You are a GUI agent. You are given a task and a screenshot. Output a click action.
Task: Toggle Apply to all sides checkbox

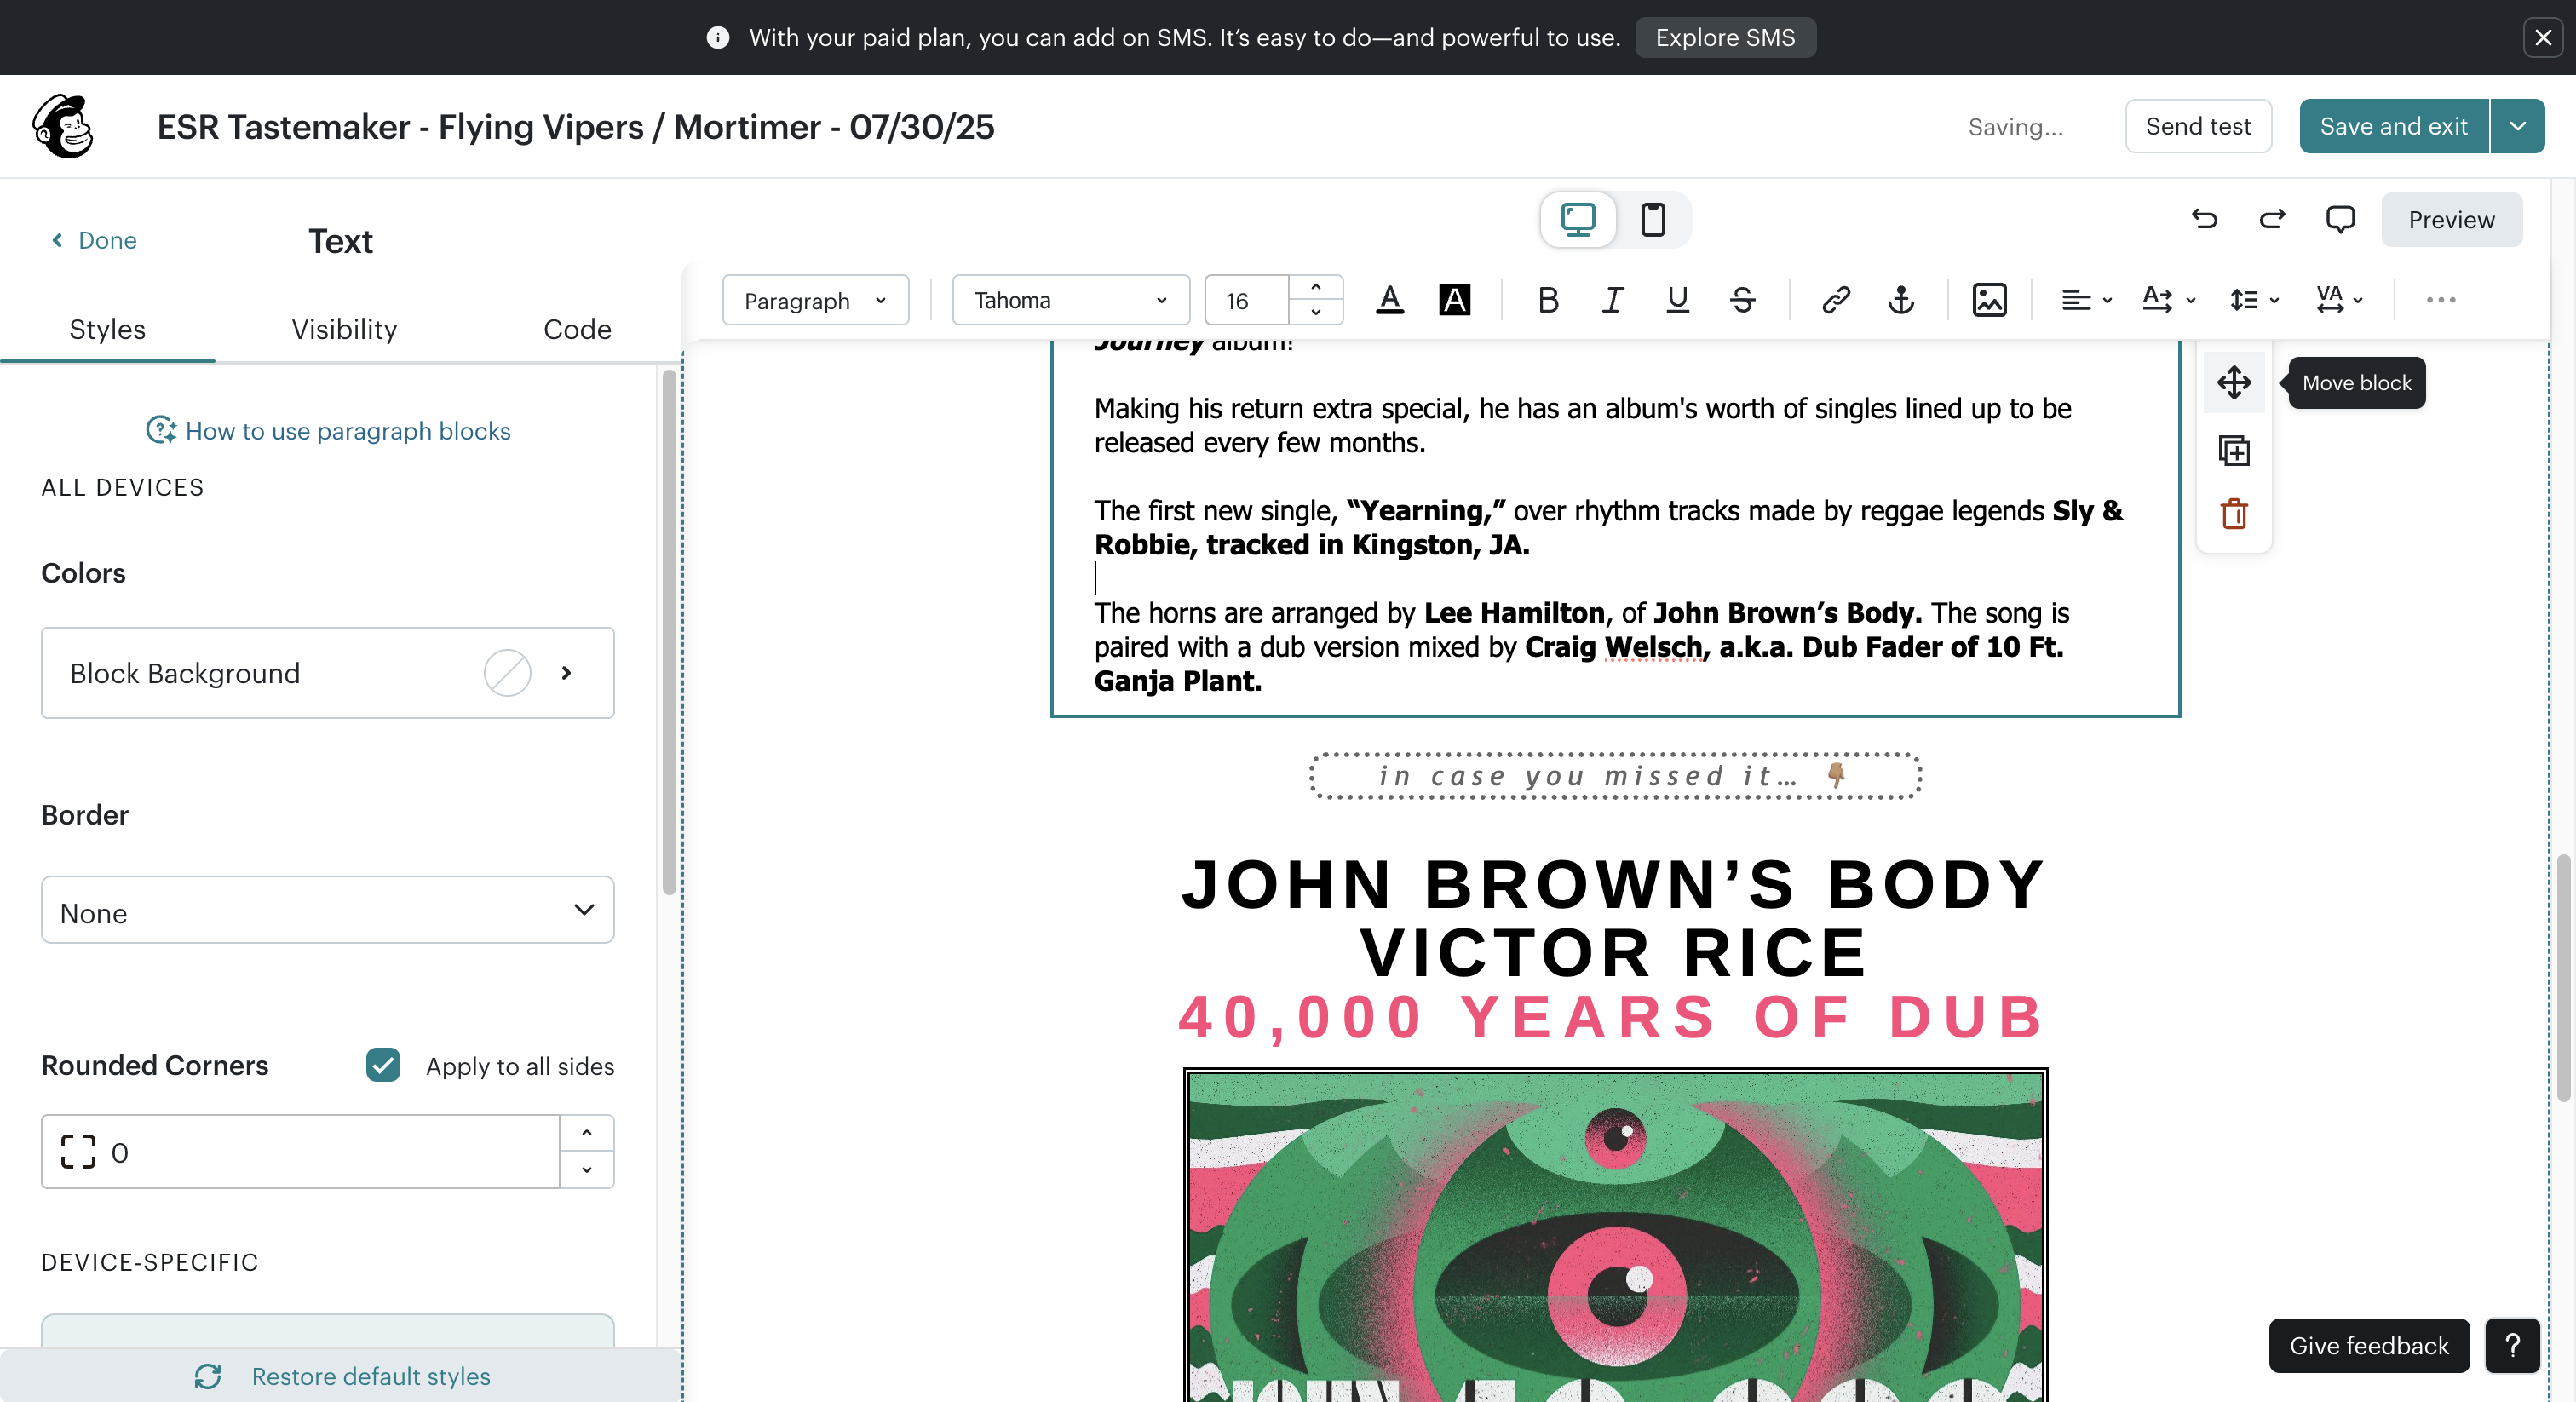tap(383, 1065)
